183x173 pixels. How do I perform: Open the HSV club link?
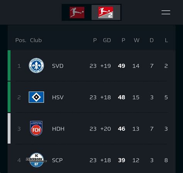point(58,97)
